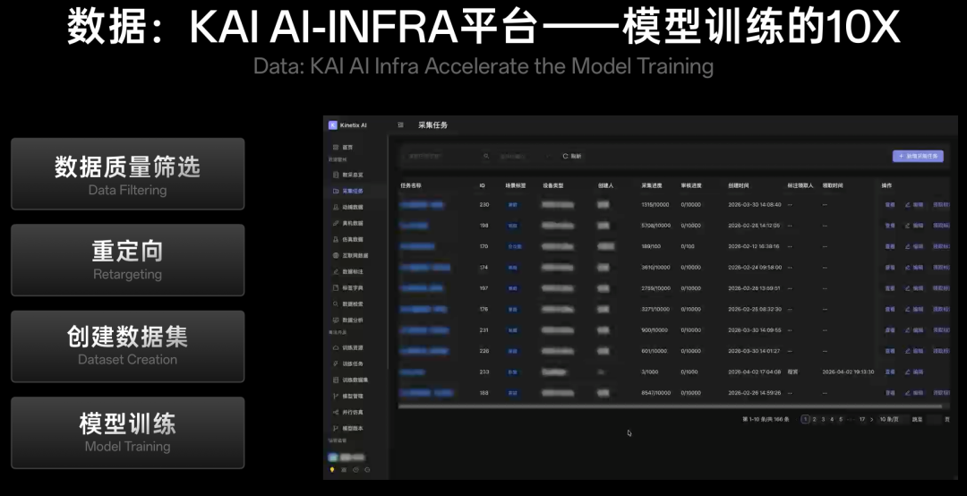The height and width of the screenshot is (496, 967).
Task: Open 互联网数据 globe item in sidebar
Action: point(354,255)
